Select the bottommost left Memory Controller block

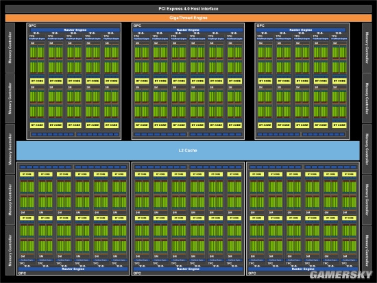click(x=10, y=250)
